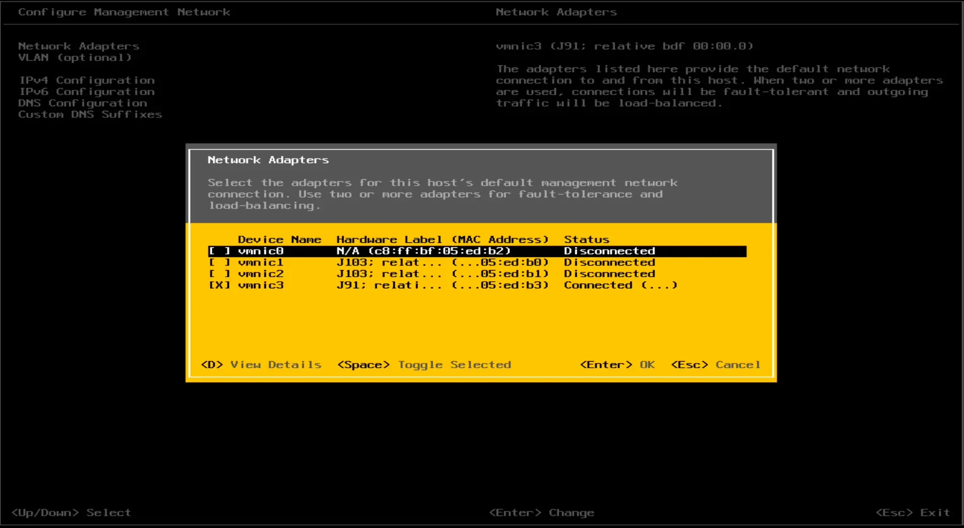Open the IPv4 Configuration entry

86,80
